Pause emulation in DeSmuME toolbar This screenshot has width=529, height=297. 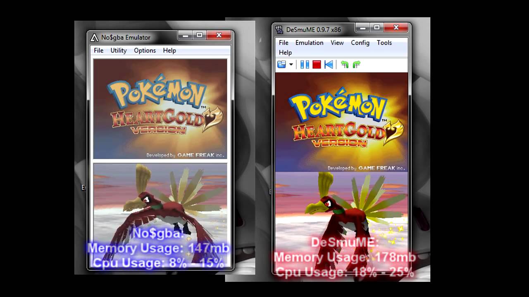(305, 64)
